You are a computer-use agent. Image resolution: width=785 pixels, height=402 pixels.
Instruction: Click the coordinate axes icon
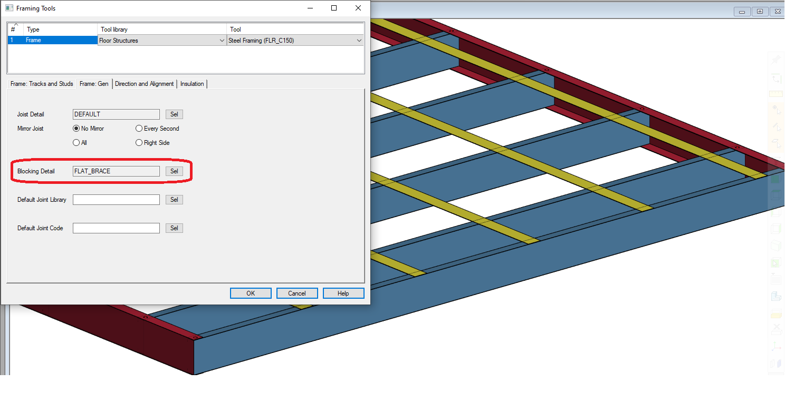click(x=776, y=346)
